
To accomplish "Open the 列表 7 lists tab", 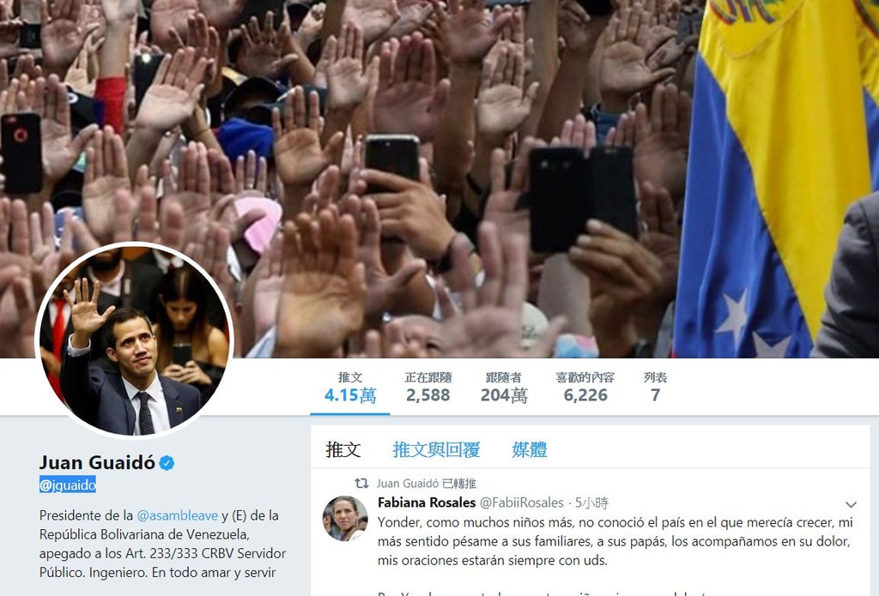I will click(655, 387).
